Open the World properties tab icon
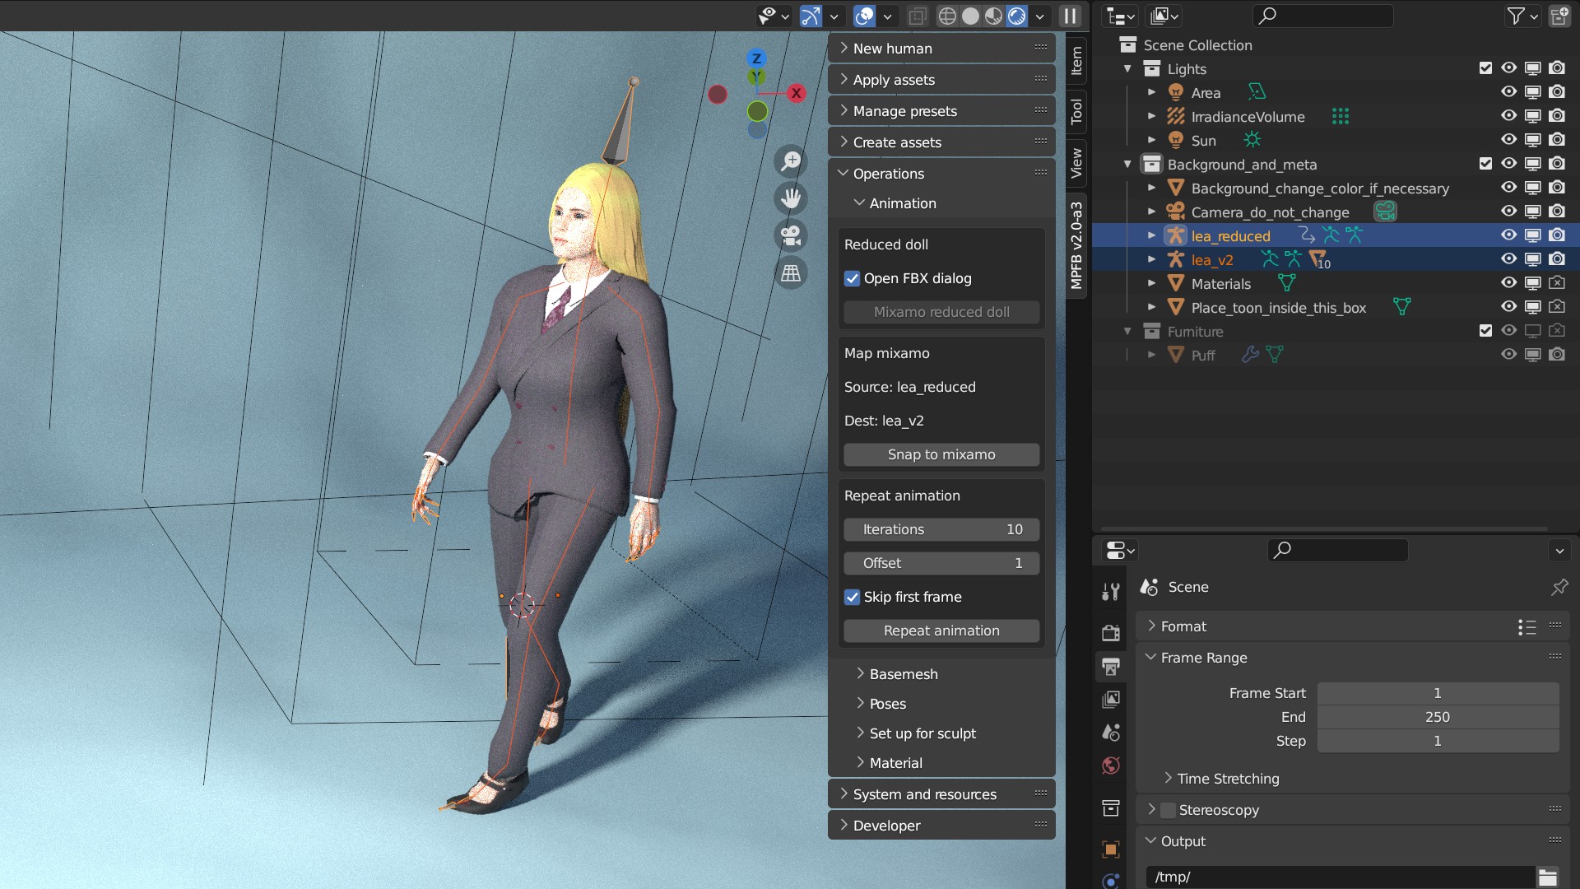Image resolution: width=1580 pixels, height=889 pixels. pyautogui.click(x=1111, y=766)
